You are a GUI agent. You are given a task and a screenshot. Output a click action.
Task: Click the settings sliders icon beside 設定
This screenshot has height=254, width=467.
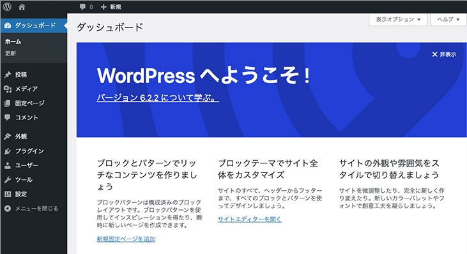click(x=8, y=194)
